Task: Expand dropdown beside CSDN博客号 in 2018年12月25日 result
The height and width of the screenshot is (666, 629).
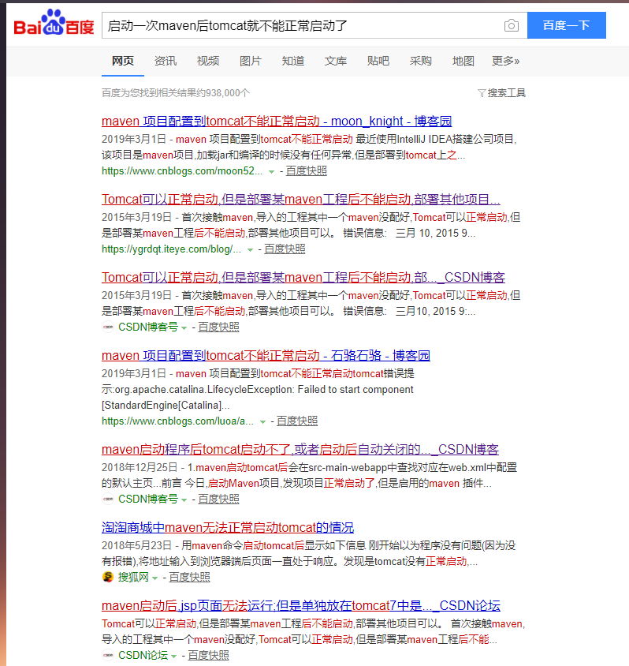Action: (184, 500)
